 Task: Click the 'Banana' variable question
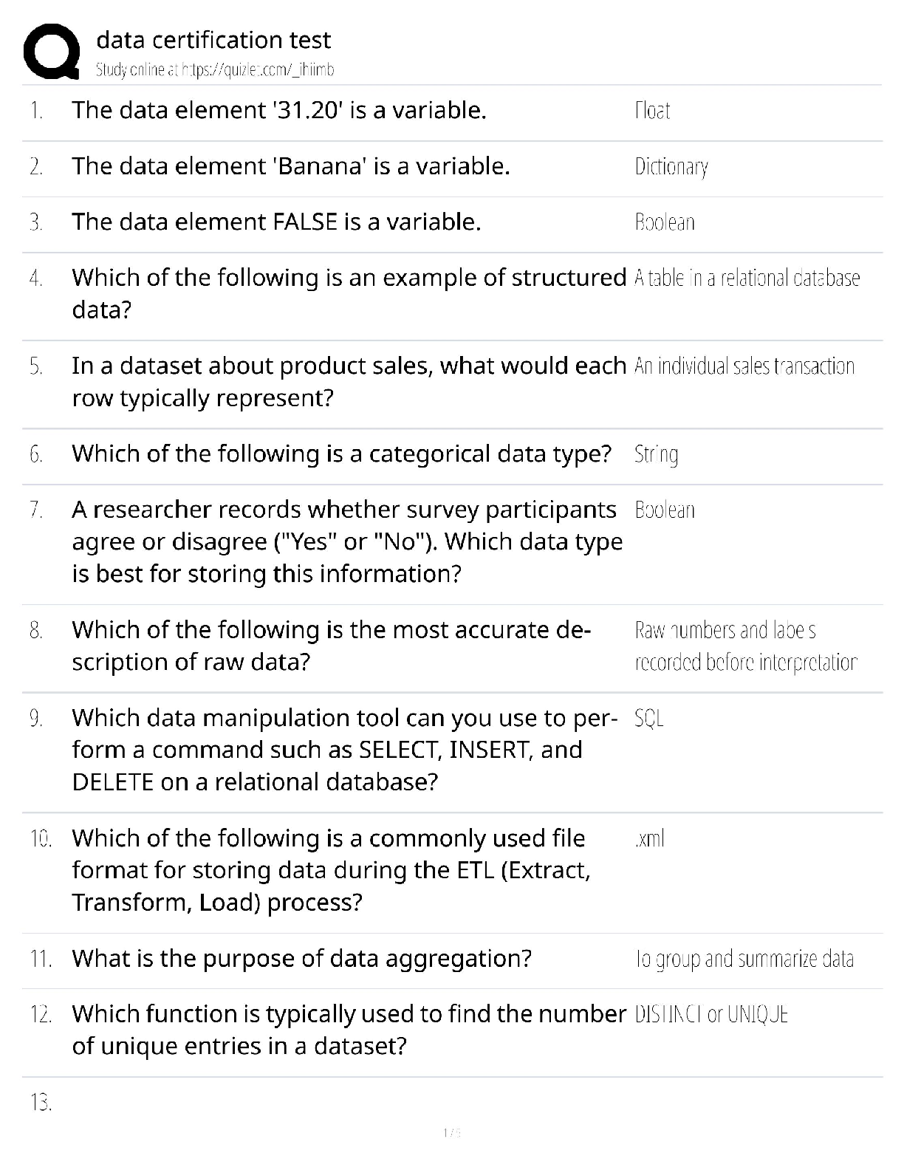coord(291,166)
